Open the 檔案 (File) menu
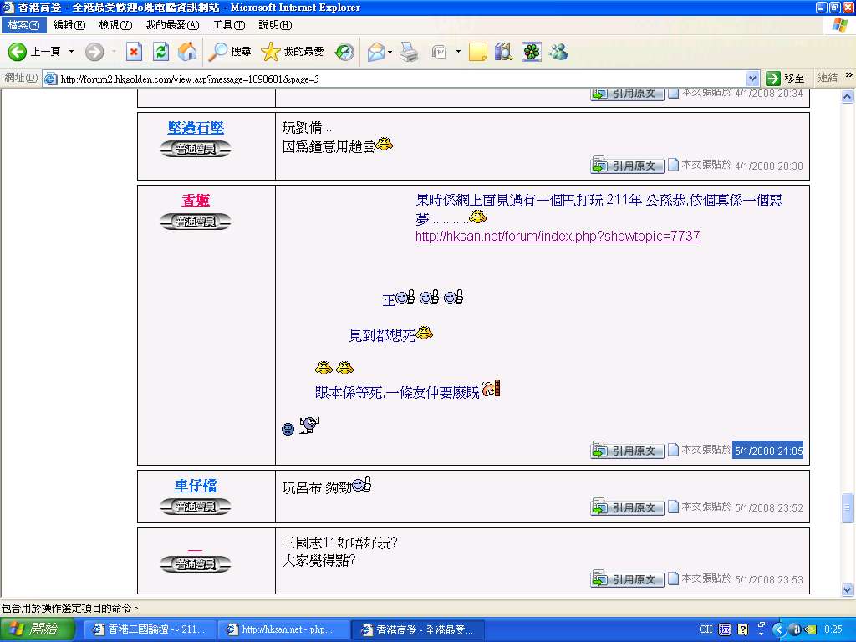This screenshot has width=856, height=642. (x=23, y=25)
